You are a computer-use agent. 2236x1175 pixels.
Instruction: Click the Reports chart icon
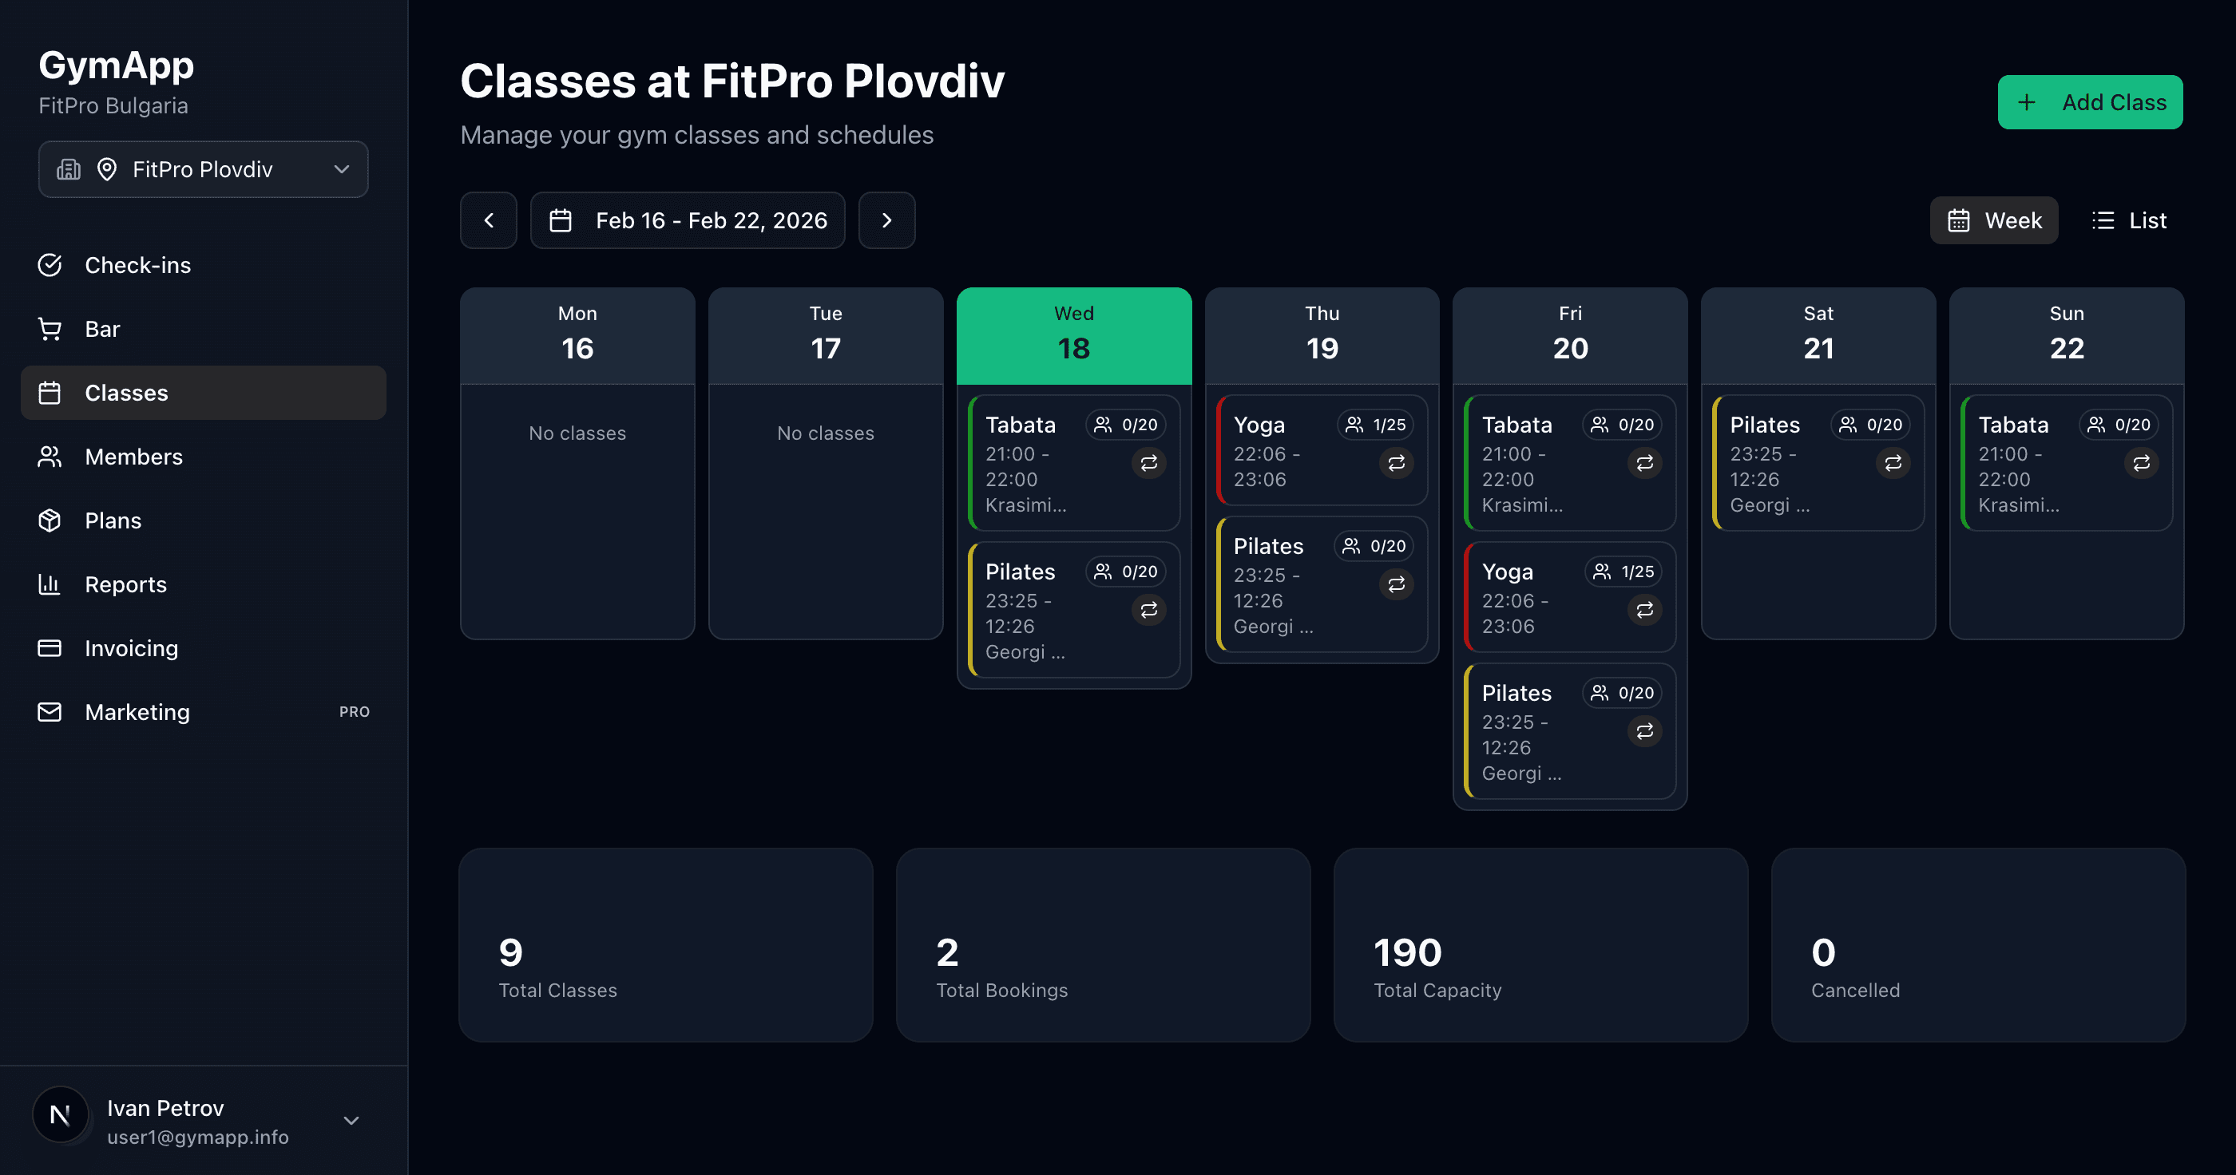[x=50, y=584]
